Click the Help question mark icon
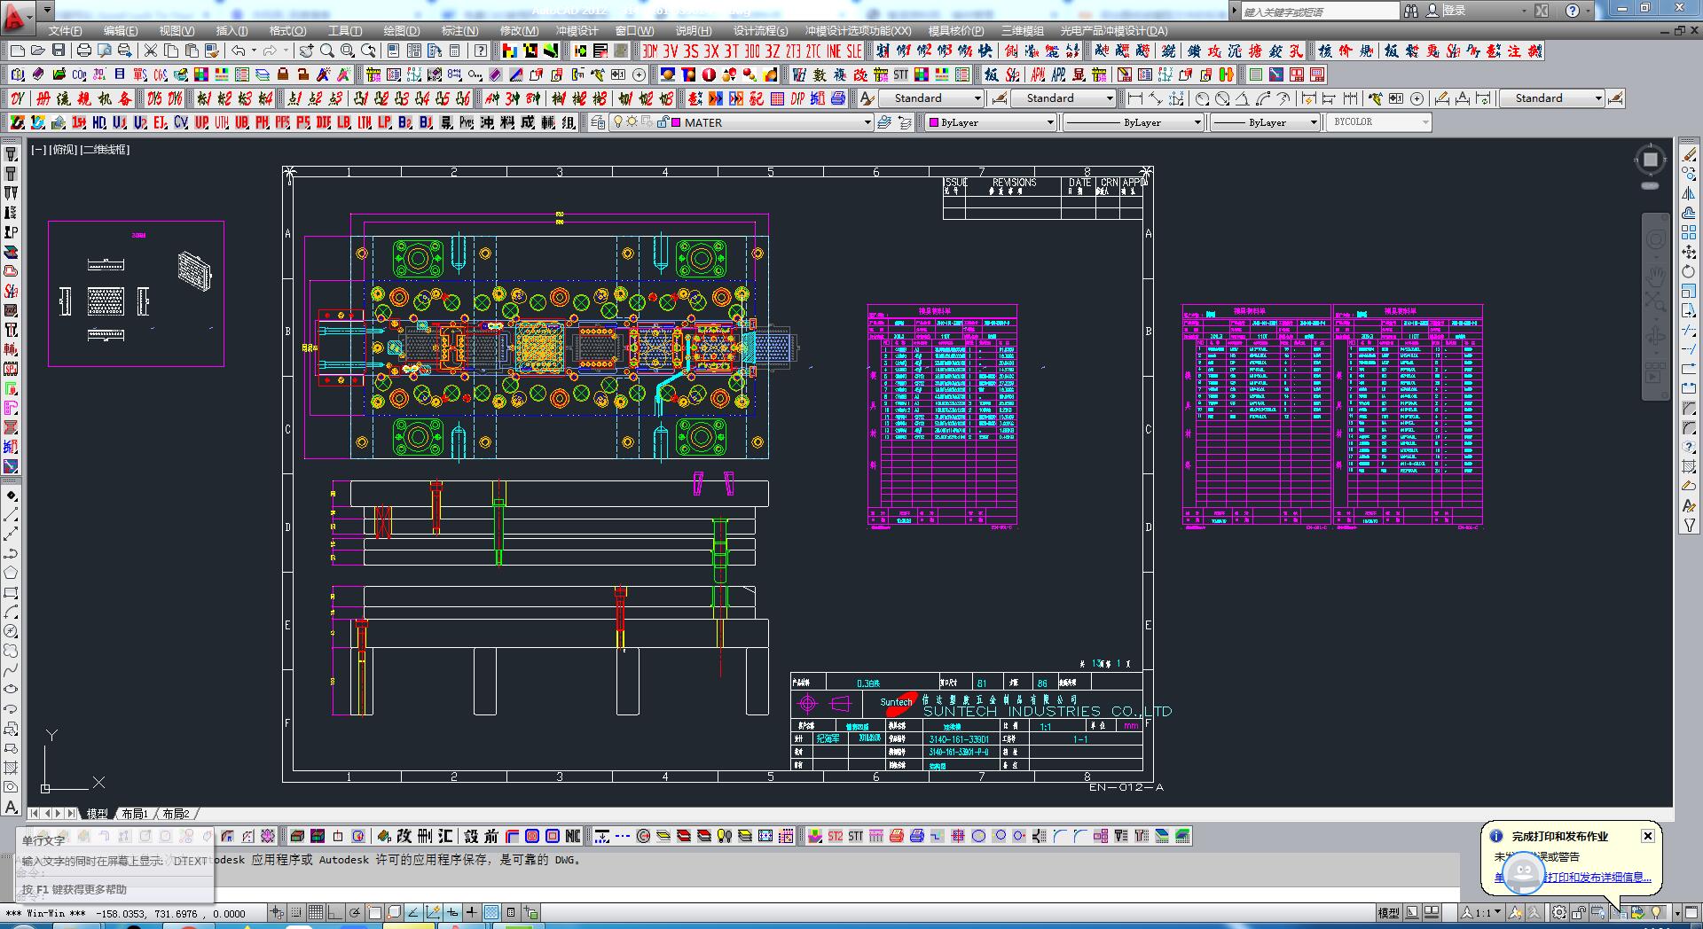The image size is (1703, 929). (x=480, y=51)
